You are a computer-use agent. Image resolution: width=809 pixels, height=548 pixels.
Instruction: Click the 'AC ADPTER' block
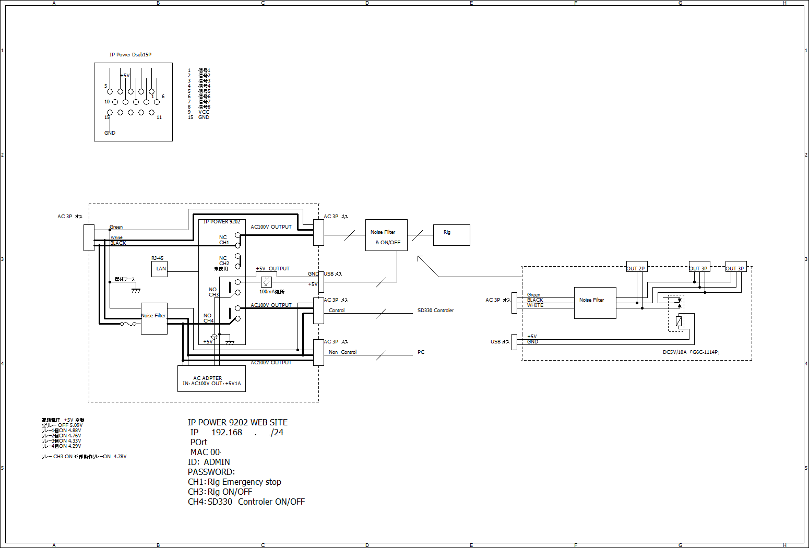tap(211, 378)
